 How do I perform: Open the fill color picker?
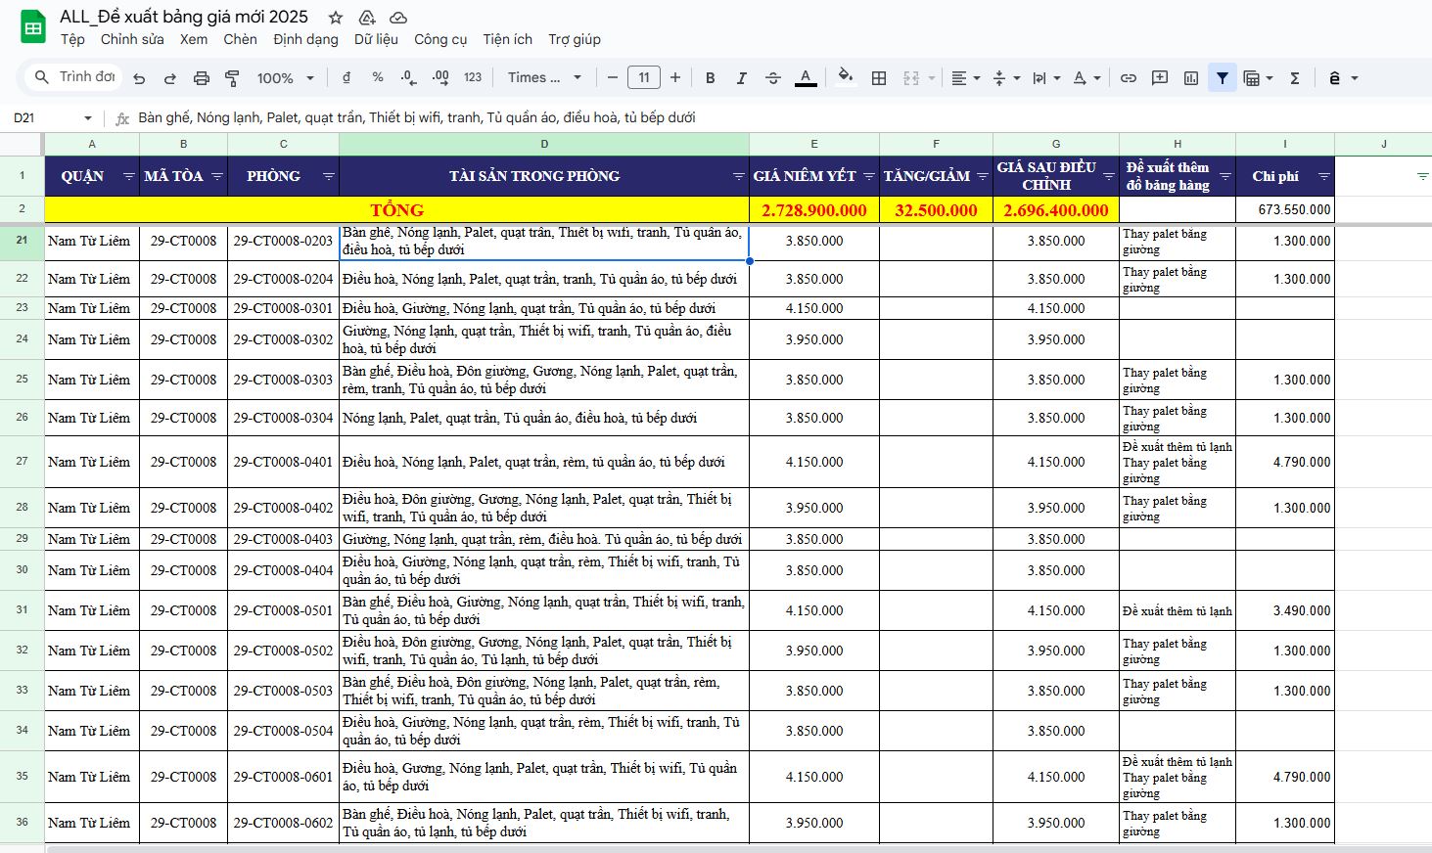coord(846,78)
